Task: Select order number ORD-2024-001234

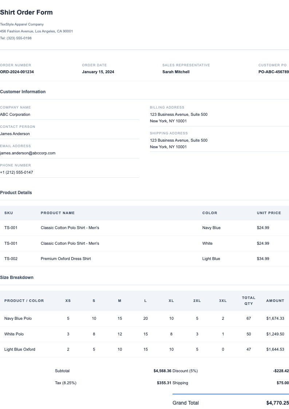Action: pos(17,72)
